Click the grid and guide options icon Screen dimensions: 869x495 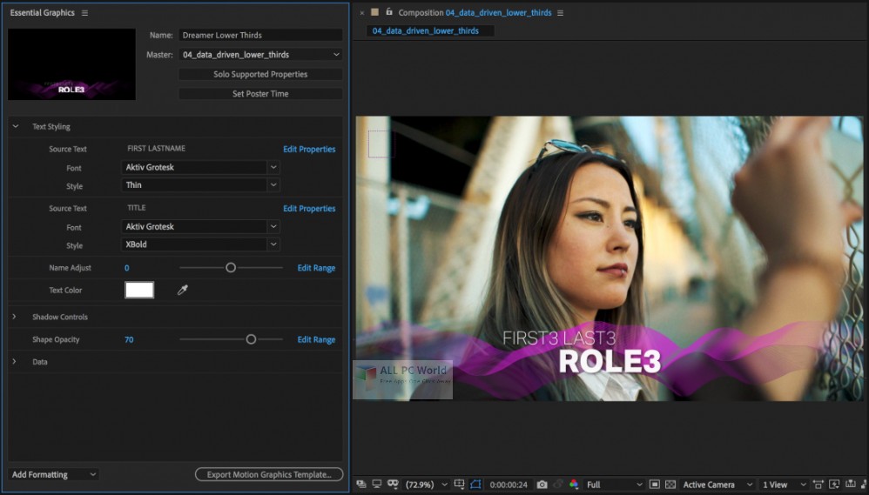(x=460, y=485)
